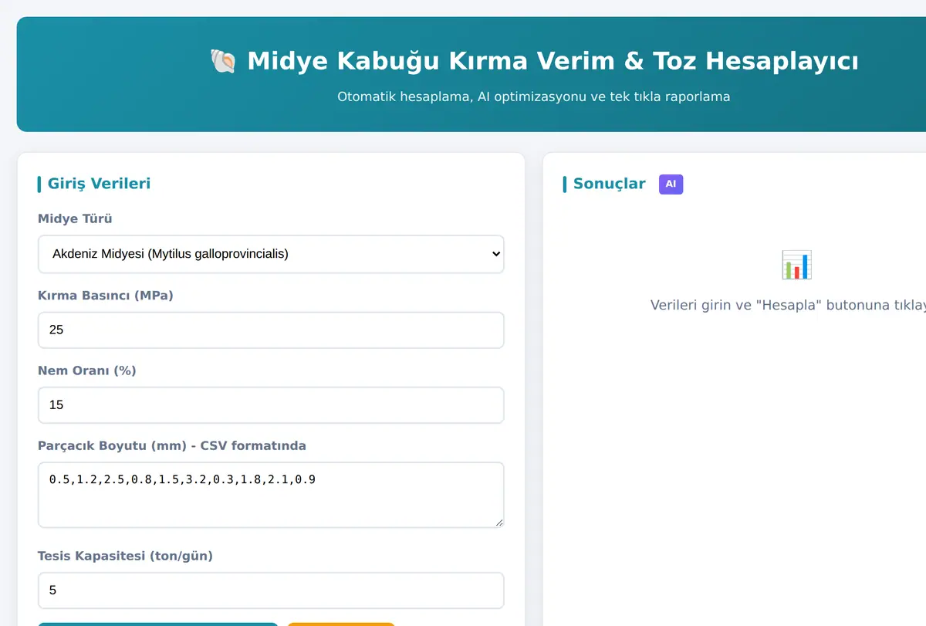
Task: Click the Parçacık Boyutu (mm) label
Action: pyautogui.click(x=172, y=445)
